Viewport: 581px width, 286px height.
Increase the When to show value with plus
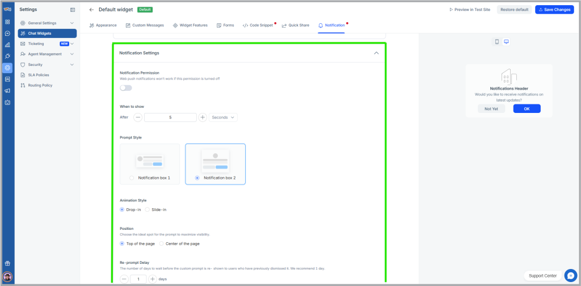point(203,117)
